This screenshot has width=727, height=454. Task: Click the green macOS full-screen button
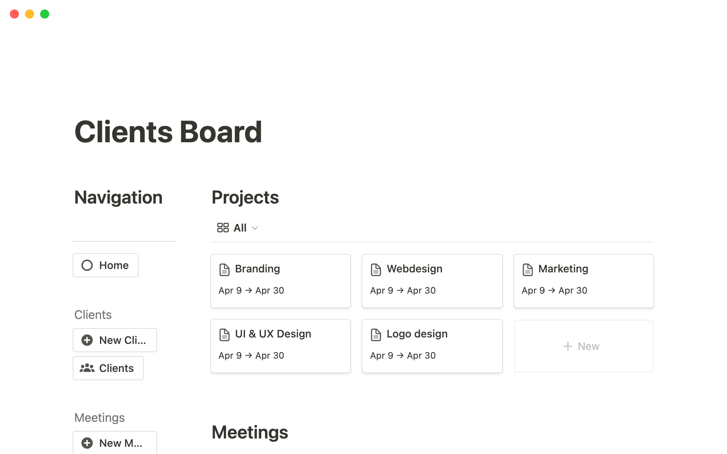(45, 14)
